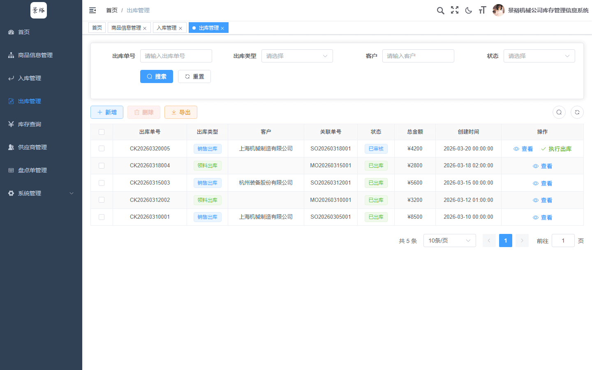Click 关联单号 SO20260318001 cell
Image resolution: width=592 pixels, height=370 pixels.
pyautogui.click(x=331, y=148)
